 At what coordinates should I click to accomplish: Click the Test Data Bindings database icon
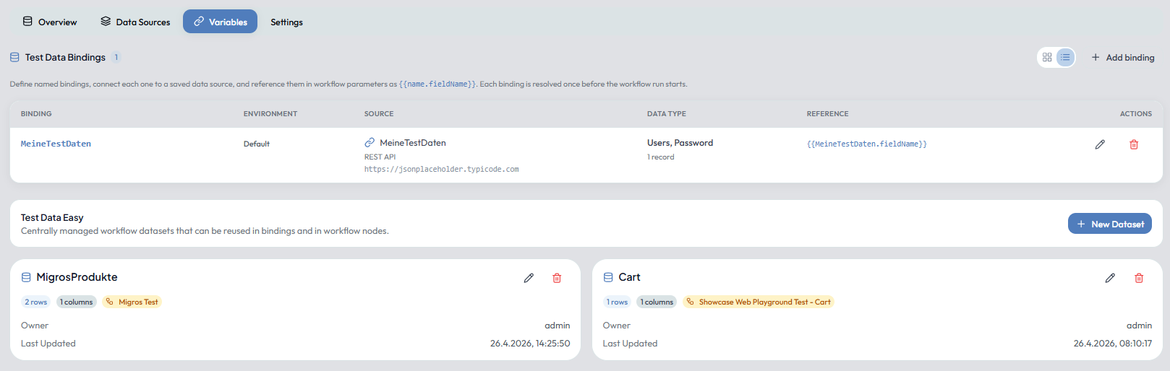tap(14, 57)
